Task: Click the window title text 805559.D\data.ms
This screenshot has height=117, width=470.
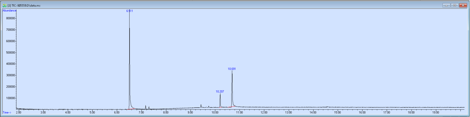Action: click(29, 5)
